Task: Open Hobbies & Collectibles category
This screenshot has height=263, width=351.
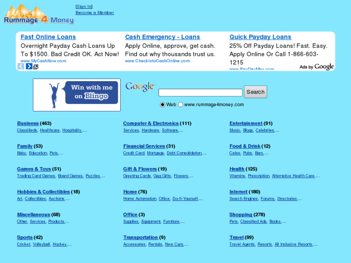Action: (x=43, y=192)
